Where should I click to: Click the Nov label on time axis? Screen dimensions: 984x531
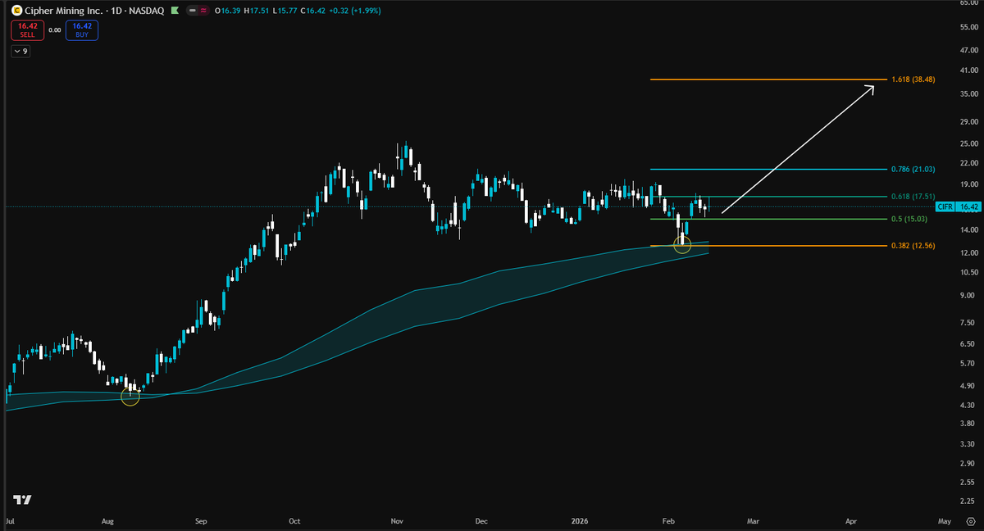[x=397, y=521]
